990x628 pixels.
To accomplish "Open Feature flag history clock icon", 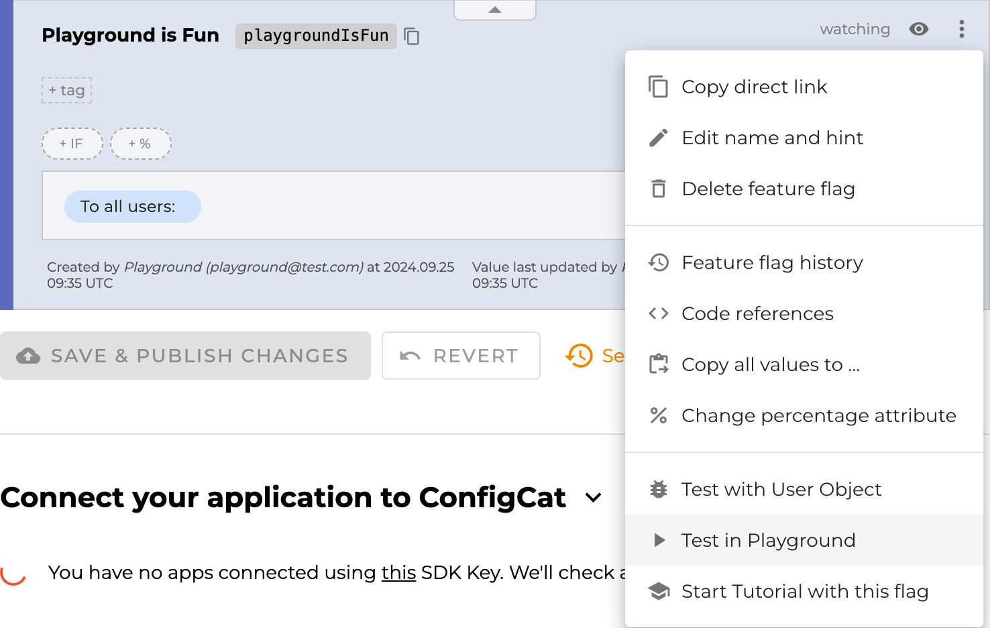I will [659, 263].
